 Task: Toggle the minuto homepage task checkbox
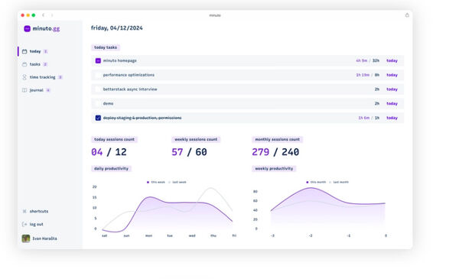point(98,60)
